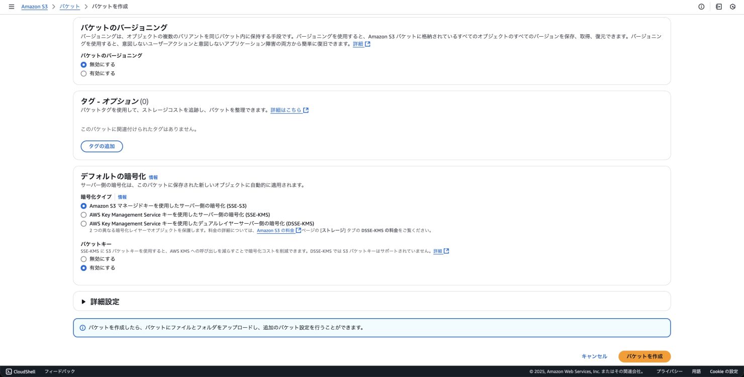Click the キャンセル button
The width and height of the screenshot is (744, 377).
tap(594, 356)
